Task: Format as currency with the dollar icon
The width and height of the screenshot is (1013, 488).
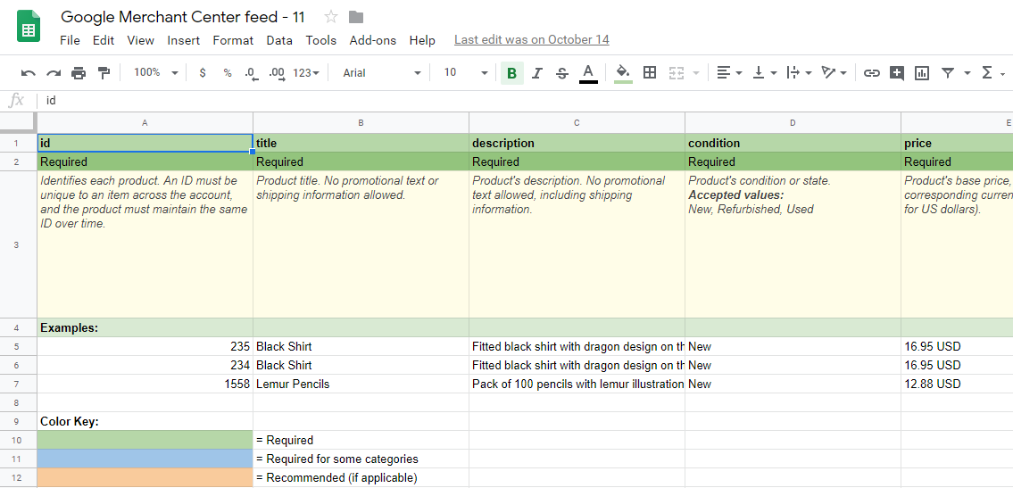Action: 203,73
